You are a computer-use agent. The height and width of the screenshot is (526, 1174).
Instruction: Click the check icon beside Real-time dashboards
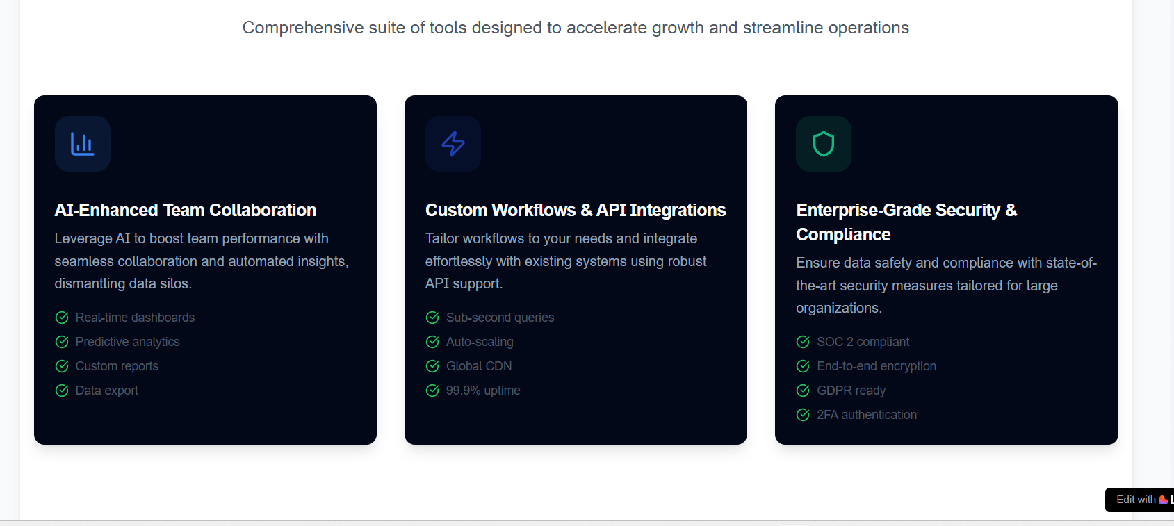click(62, 318)
